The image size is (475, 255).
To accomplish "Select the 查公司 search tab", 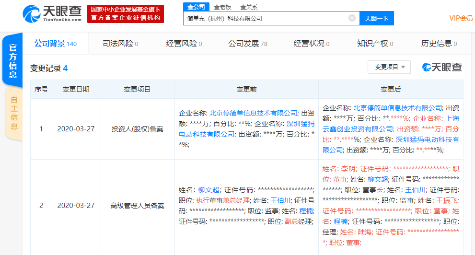I will 196,7.
